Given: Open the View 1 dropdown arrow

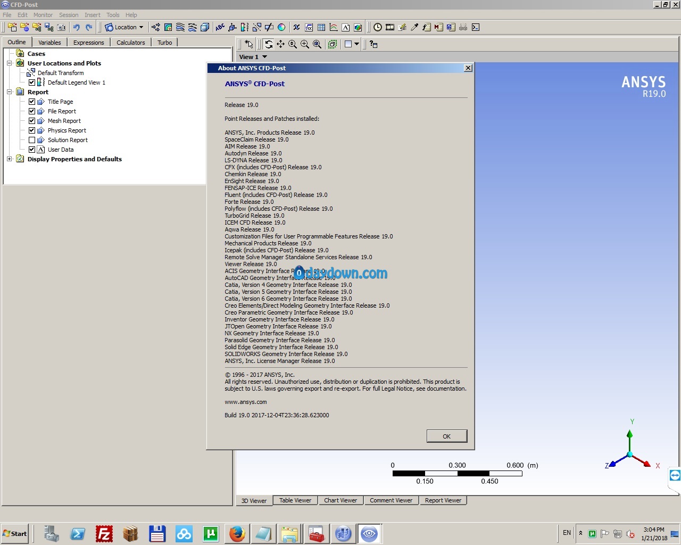Looking at the screenshot, I should [264, 57].
